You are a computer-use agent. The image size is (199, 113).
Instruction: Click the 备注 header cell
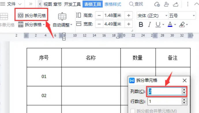pyautogui.click(x=173, y=58)
